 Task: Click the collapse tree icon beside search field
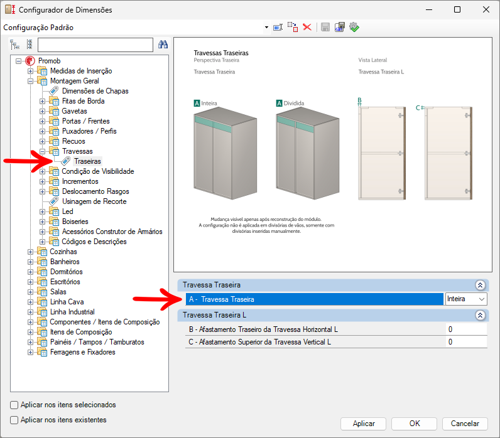pyautogui.click(x=30, y=45)
